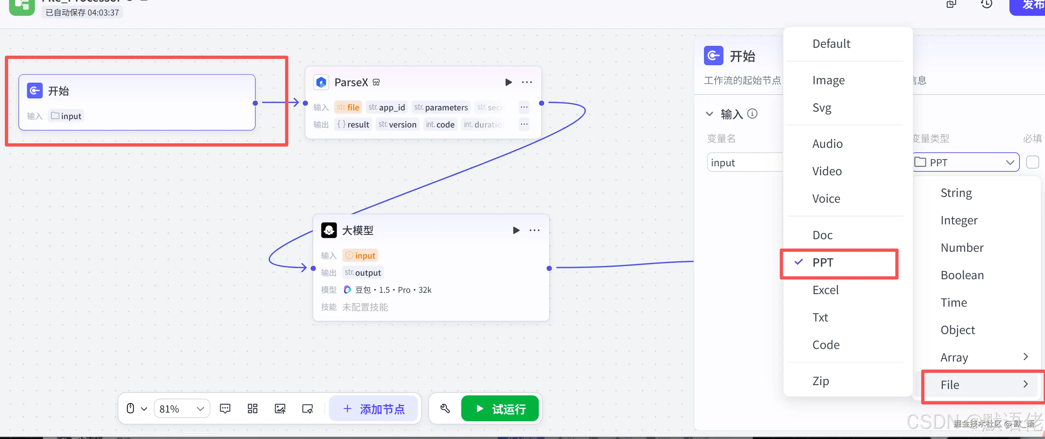Open the mouse interaction mode dropdown
This screenshot has height=439, width=1045.
point(136,408)
